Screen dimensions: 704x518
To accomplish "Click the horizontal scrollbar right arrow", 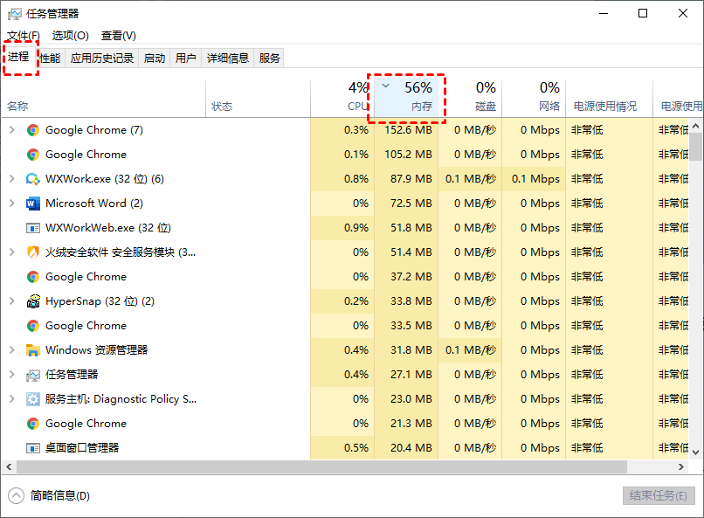I will [x=681, y=466].
